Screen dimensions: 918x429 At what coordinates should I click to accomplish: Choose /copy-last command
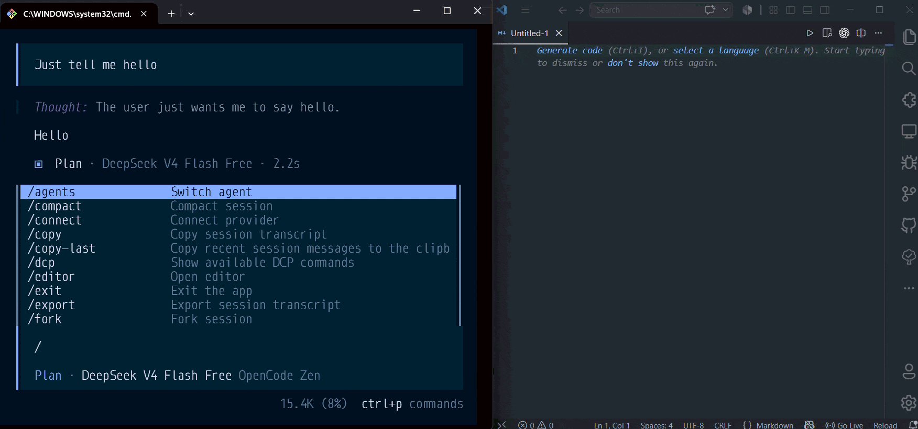pyautogui.click(x=238, y=249)
